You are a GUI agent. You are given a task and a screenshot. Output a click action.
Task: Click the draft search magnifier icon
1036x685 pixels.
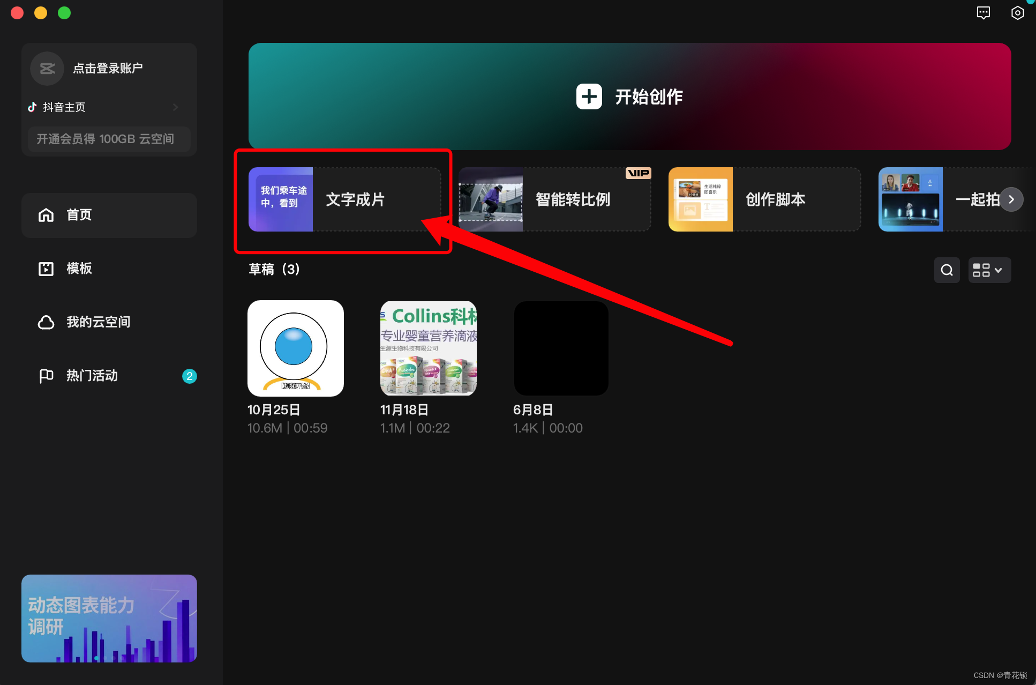pos(947,270)
